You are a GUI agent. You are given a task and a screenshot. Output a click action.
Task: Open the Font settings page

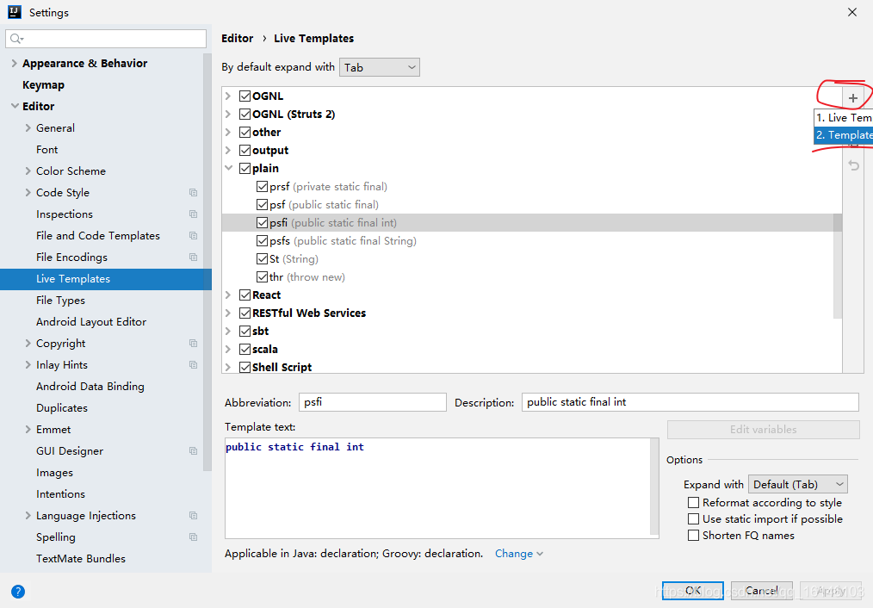(46, 150)
